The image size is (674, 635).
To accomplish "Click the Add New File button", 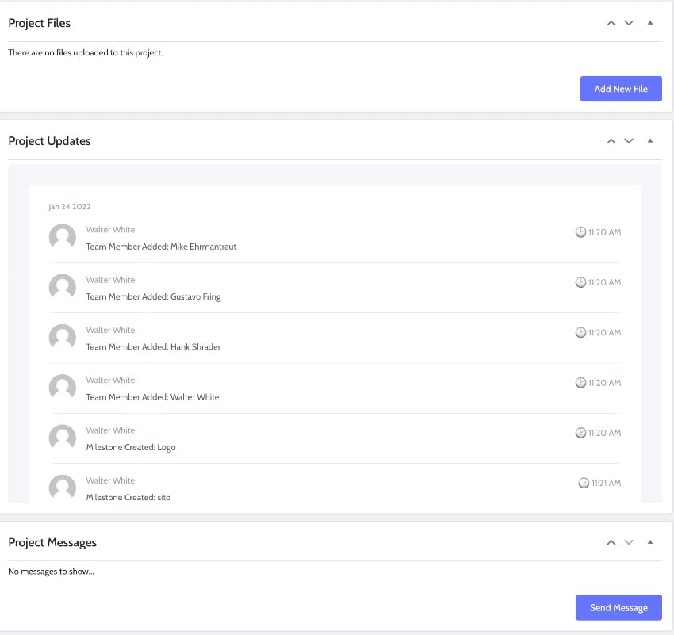I will coord(621,89).
